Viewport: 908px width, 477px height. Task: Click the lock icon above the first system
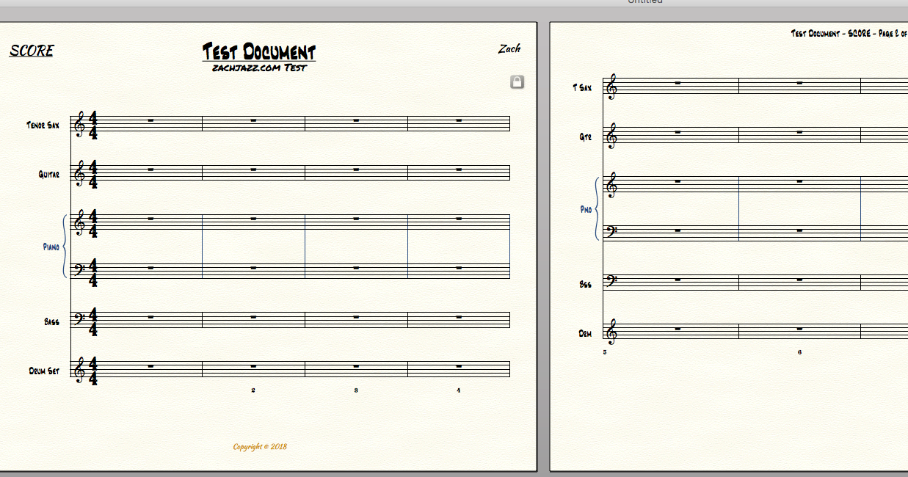(517, 82)
